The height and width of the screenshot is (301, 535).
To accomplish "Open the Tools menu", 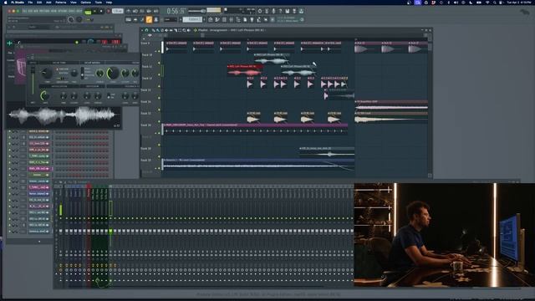I will 99,3.
